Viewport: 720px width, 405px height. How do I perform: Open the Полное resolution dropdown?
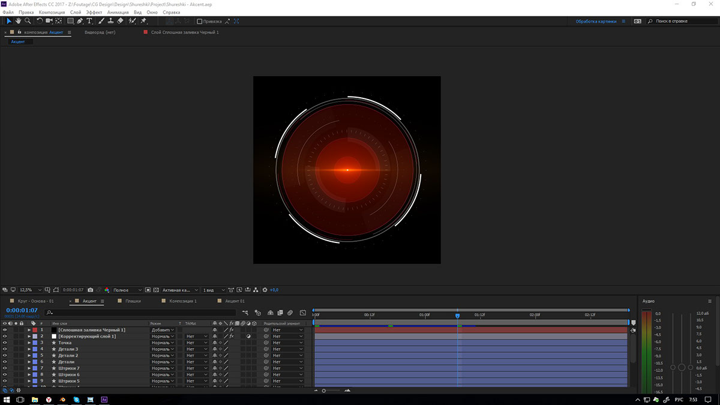[x=128, y=290]
